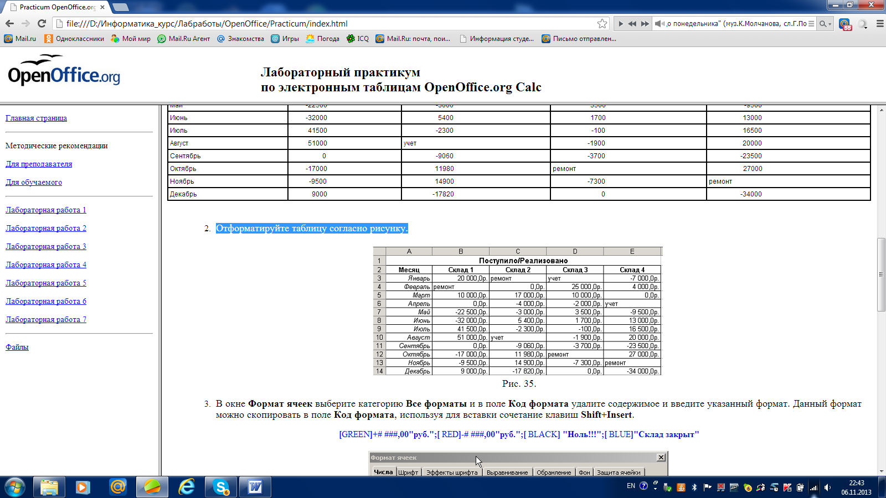Click the Рис. 35 spreadsheet image
The image size is (886, 498).
[518, 311]
